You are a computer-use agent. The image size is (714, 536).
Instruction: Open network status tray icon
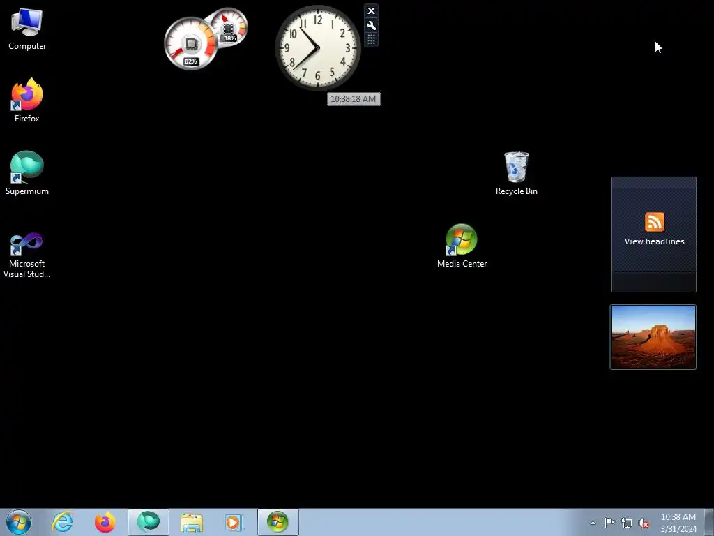pos(627,523)
